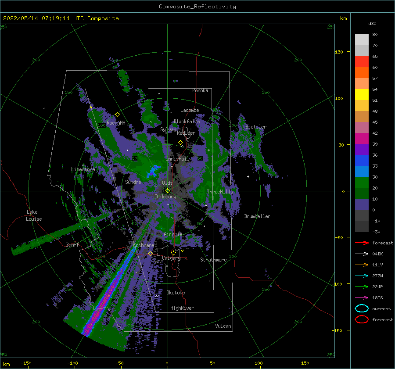Select the Innisfail label
The width and height of the screenshot is (395, 369).
(x=177, y=159)
